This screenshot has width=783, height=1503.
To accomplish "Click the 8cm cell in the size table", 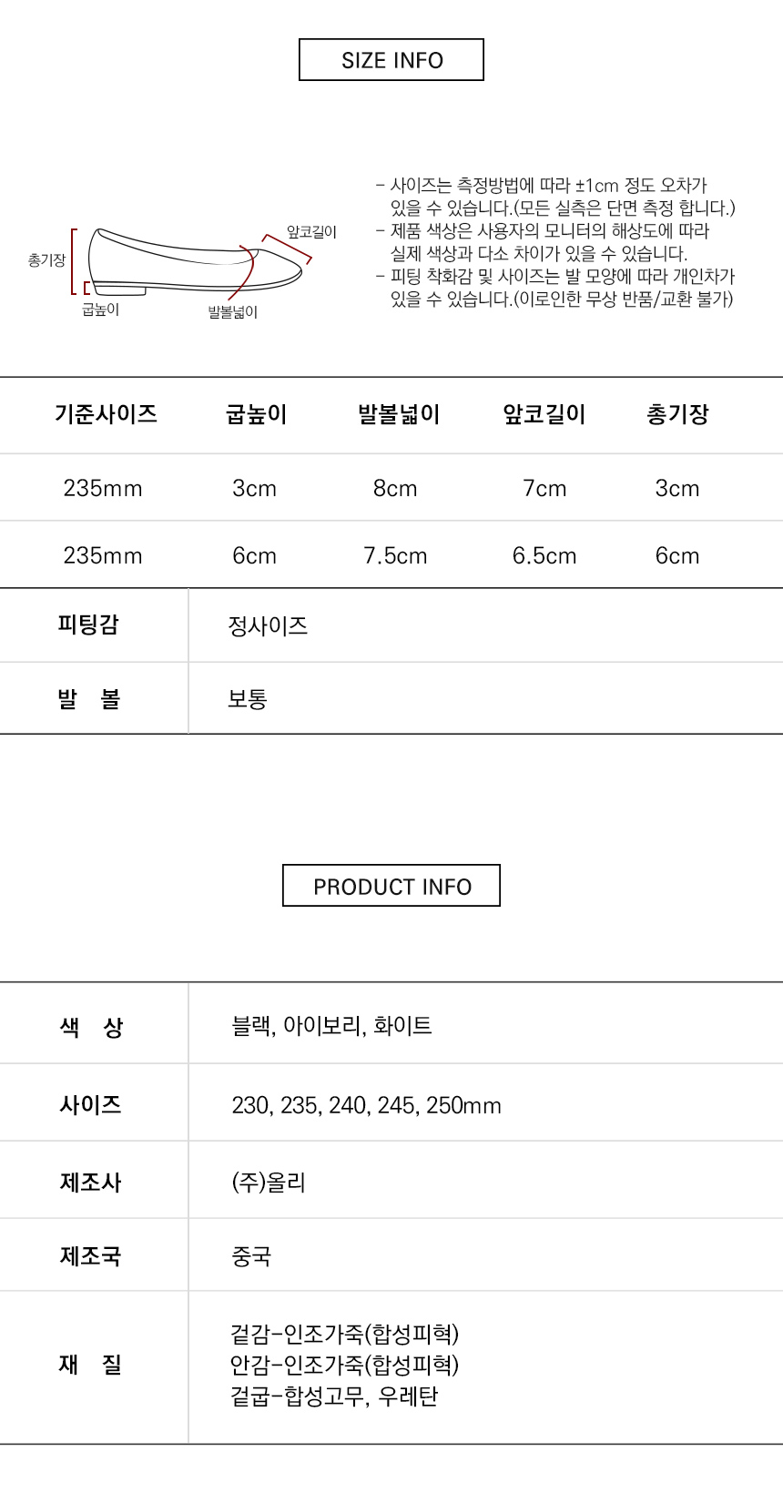I will click(395, 489).
